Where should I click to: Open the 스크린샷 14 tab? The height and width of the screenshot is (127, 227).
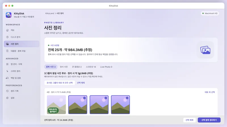pyautogui.click(x=91, y=67)
